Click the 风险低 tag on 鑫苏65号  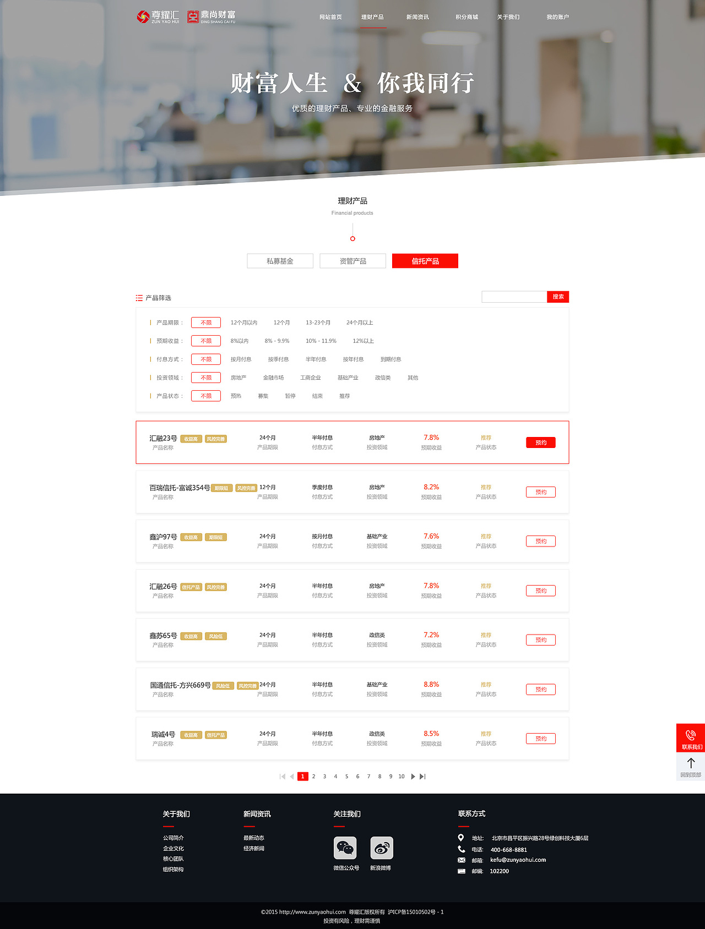coord(216,636)
